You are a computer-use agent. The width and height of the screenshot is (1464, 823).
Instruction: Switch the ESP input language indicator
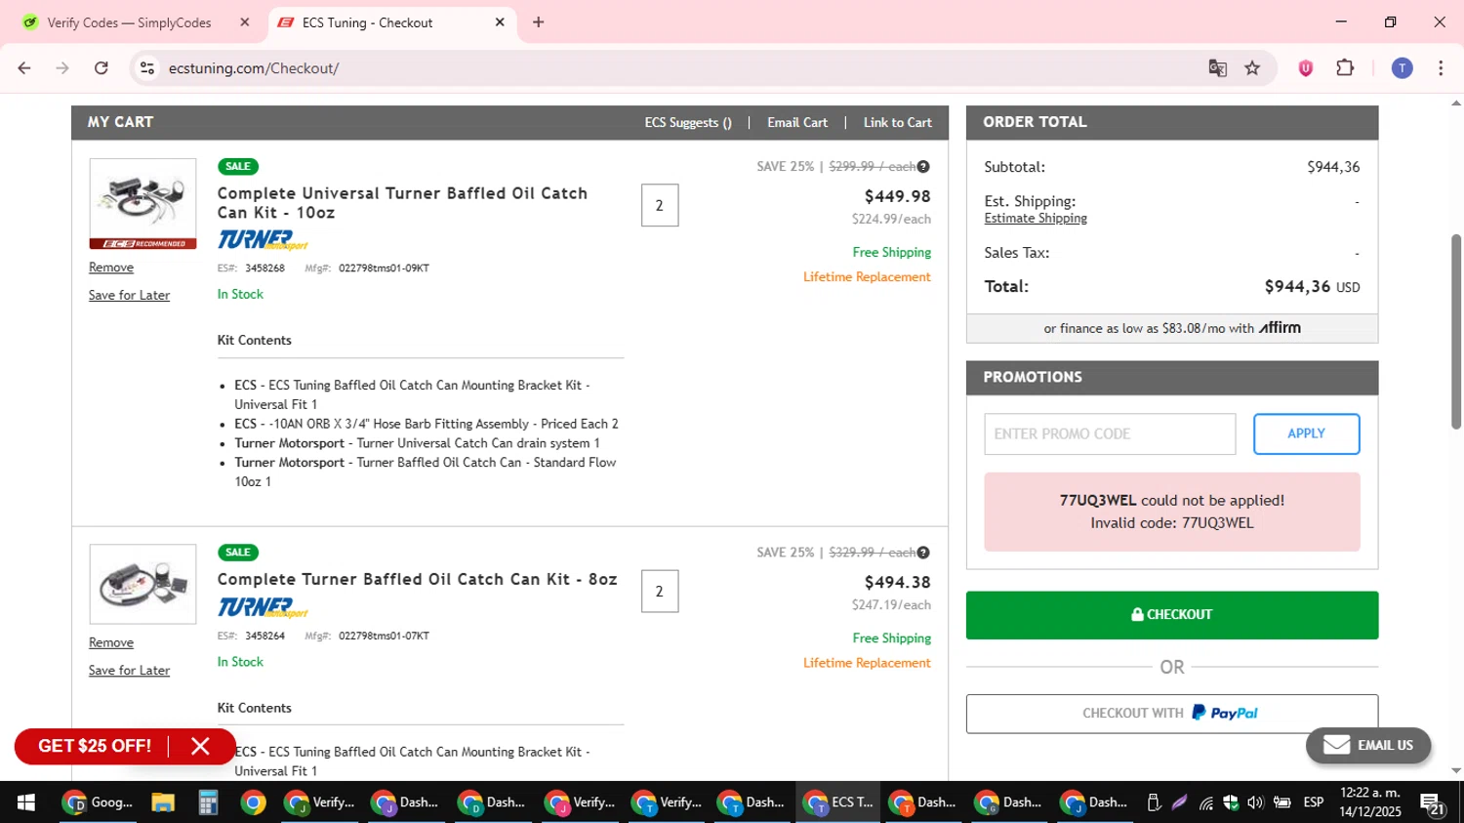[1314, 802]
